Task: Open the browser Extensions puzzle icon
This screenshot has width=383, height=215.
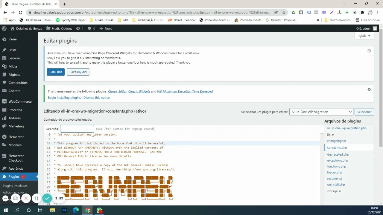Action: point(362,13)
